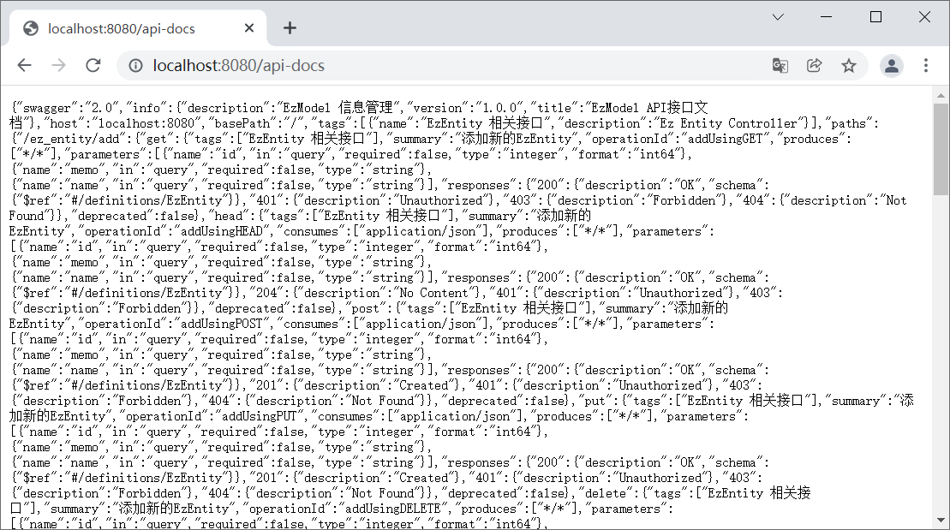Reload the api-docs page
The height and width of the screenshot is (530, 950).
pyautogui.click(x=93, y=65)
